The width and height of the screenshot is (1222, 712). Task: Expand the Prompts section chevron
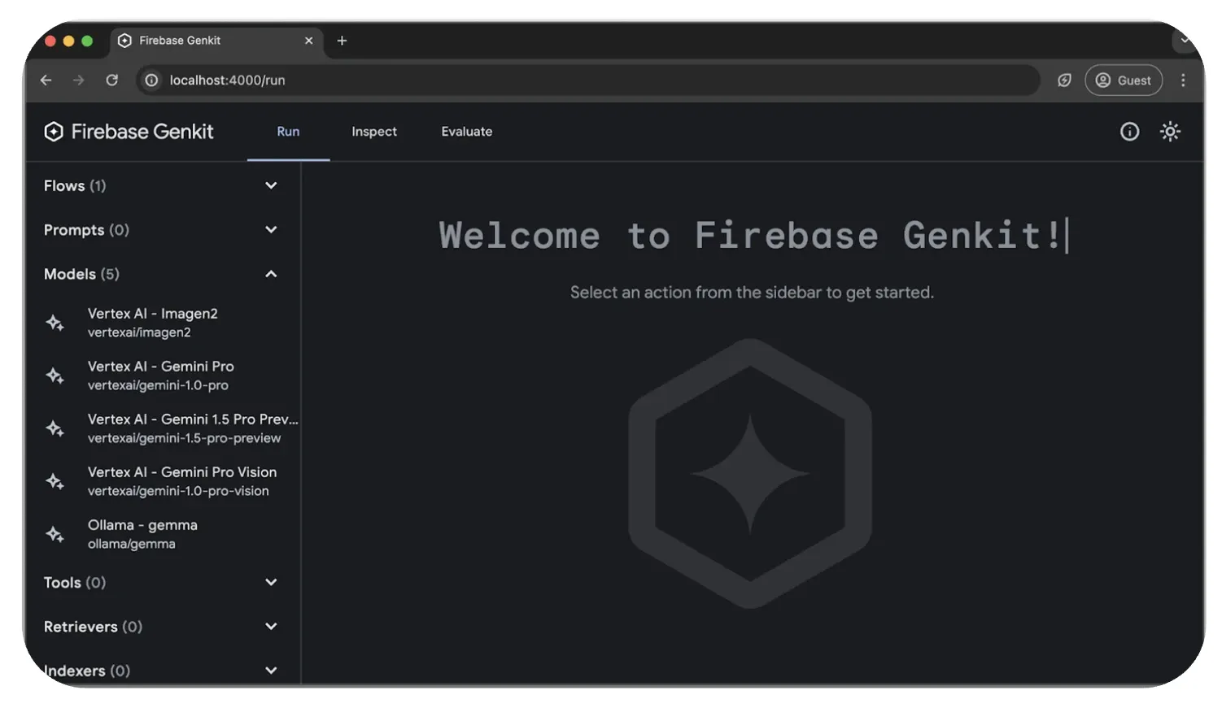pos(271,230)
